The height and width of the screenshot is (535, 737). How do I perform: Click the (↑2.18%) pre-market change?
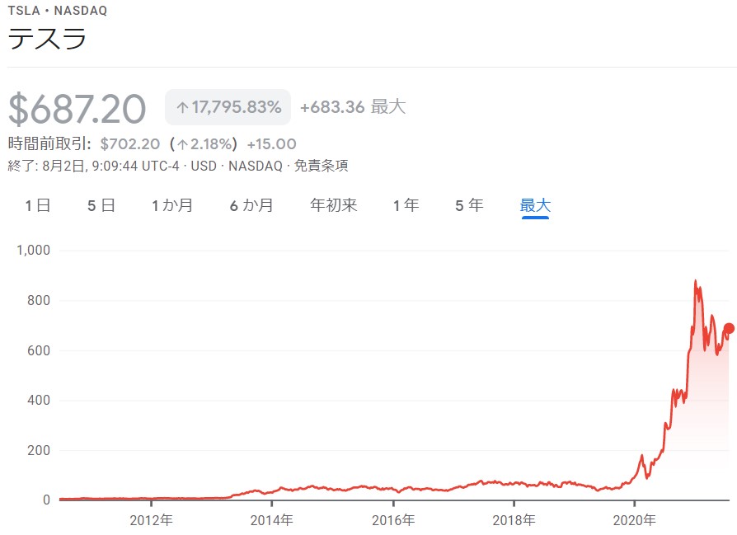[204, 144]
